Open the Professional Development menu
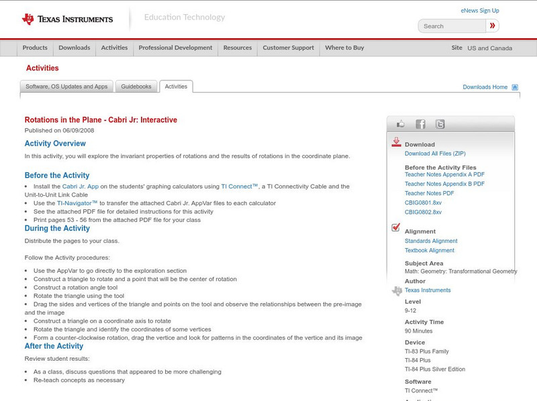The width and height of the screenshot is (537, 401). point(175,48)
